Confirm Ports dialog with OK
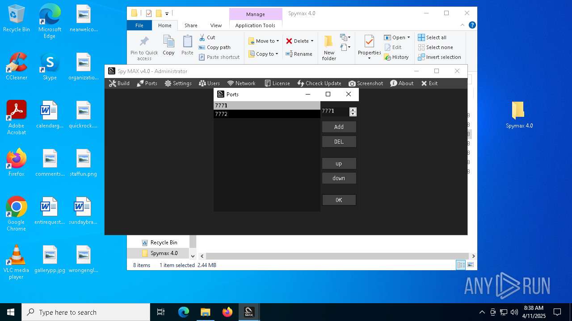Viewport: 572px width, 321px height. tap(339, 200)
